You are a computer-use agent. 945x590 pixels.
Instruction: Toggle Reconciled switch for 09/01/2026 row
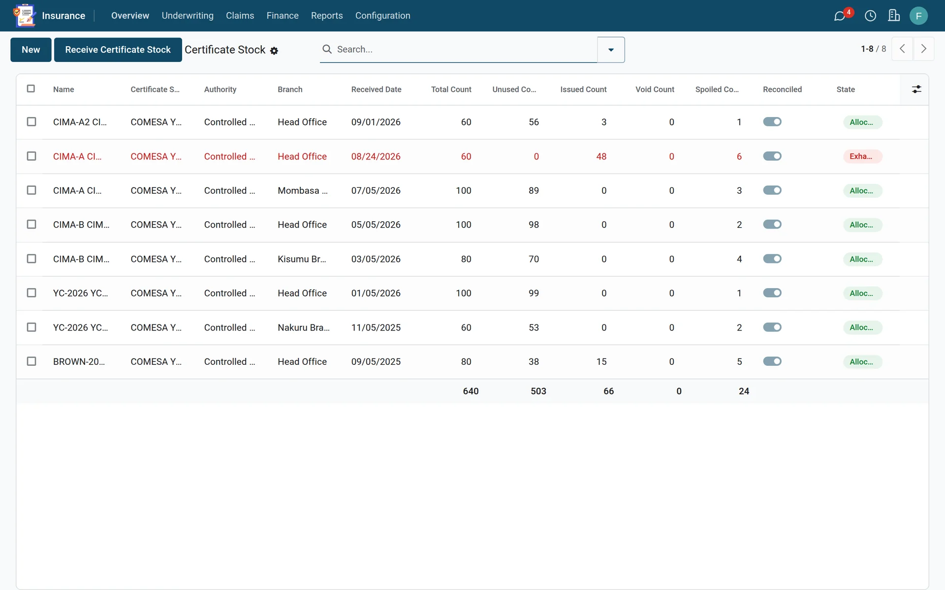(x=772, y=121)
